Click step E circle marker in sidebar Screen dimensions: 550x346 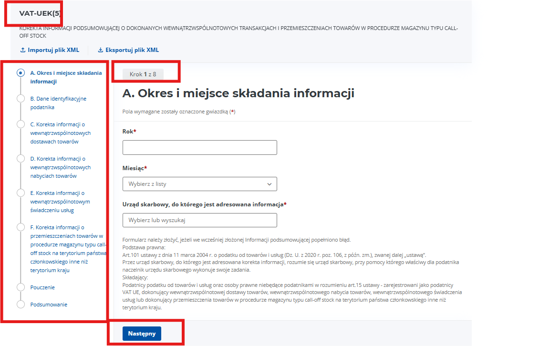(x=21, y=193)
